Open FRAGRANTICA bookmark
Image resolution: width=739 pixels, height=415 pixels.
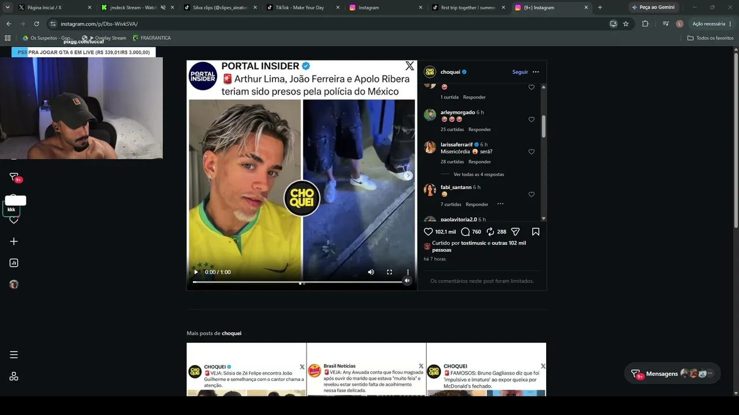(152, 38)
